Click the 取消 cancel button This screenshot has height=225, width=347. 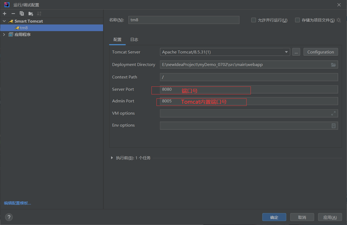tap(302, 217)
